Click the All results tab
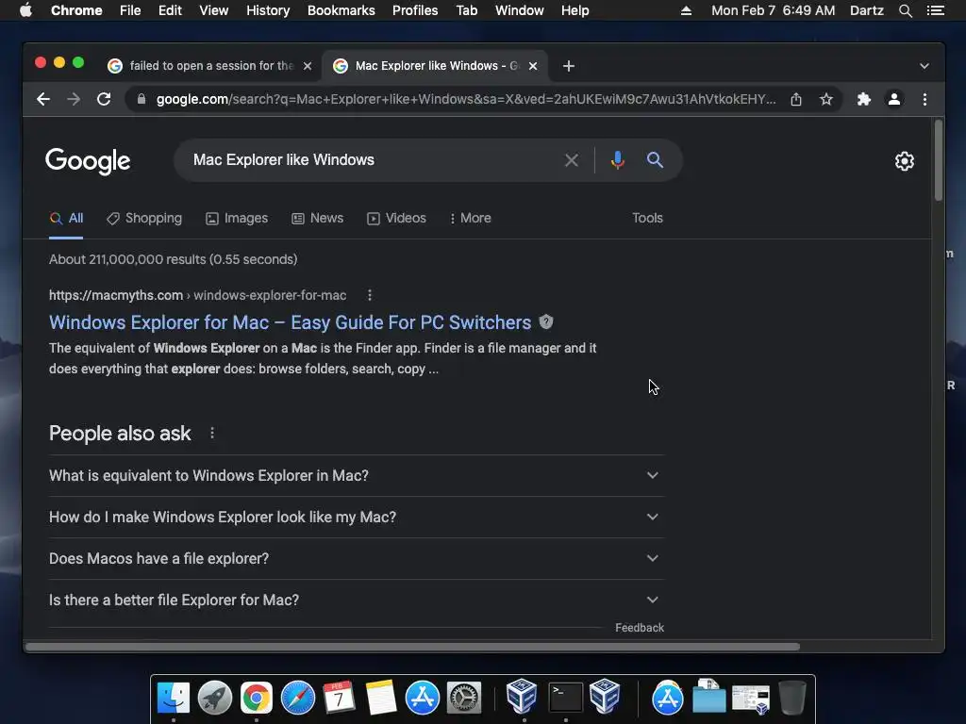 pyautogui.click(x=66, y=218)
